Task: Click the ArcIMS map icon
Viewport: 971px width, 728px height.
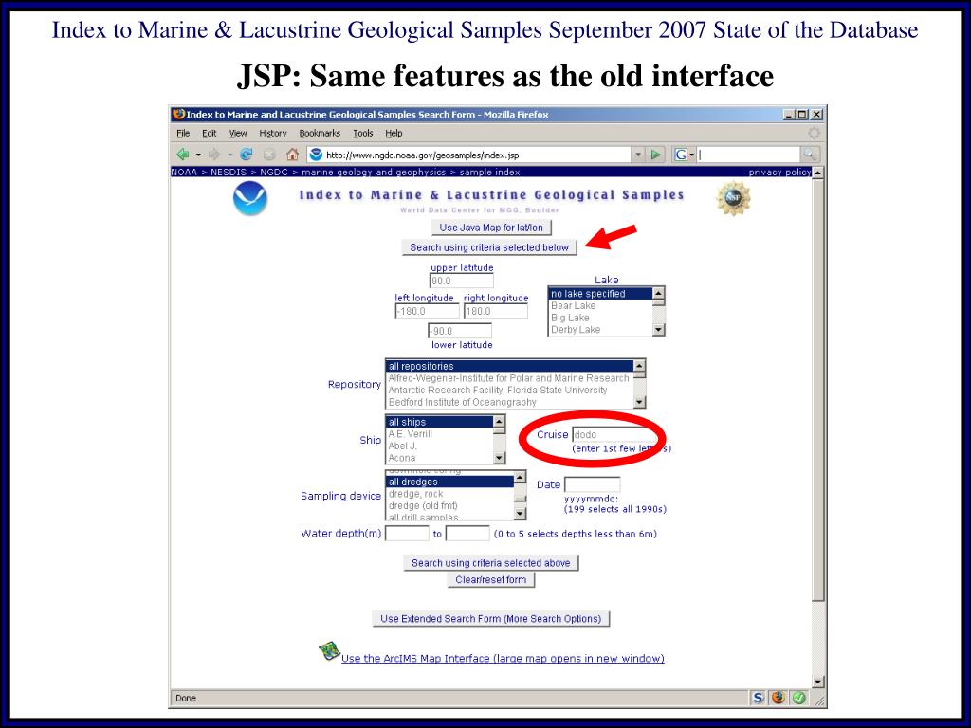Action: 329,651
